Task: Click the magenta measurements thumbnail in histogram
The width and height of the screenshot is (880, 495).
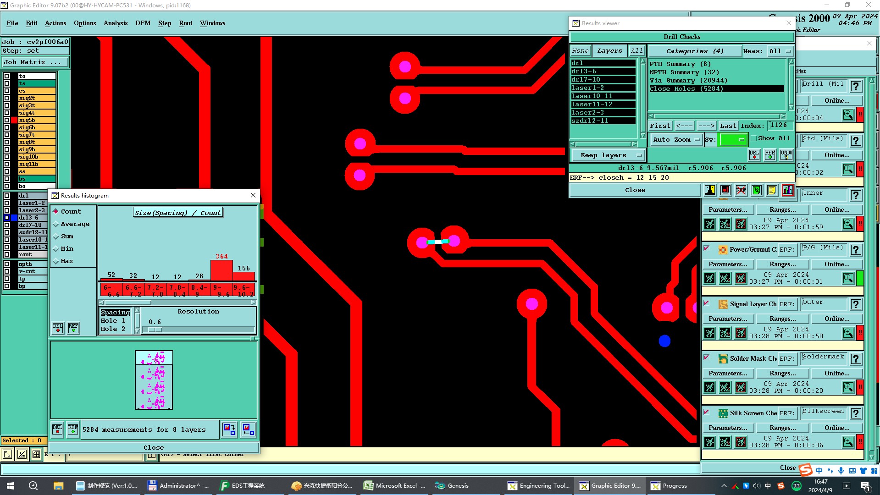Action: coord(154,380)
